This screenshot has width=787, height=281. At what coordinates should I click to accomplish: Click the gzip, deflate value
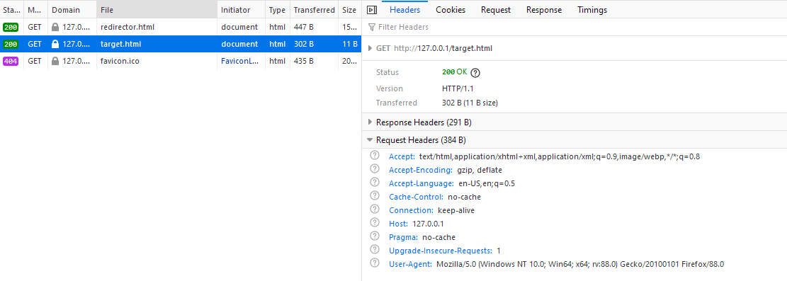point(480,170)
